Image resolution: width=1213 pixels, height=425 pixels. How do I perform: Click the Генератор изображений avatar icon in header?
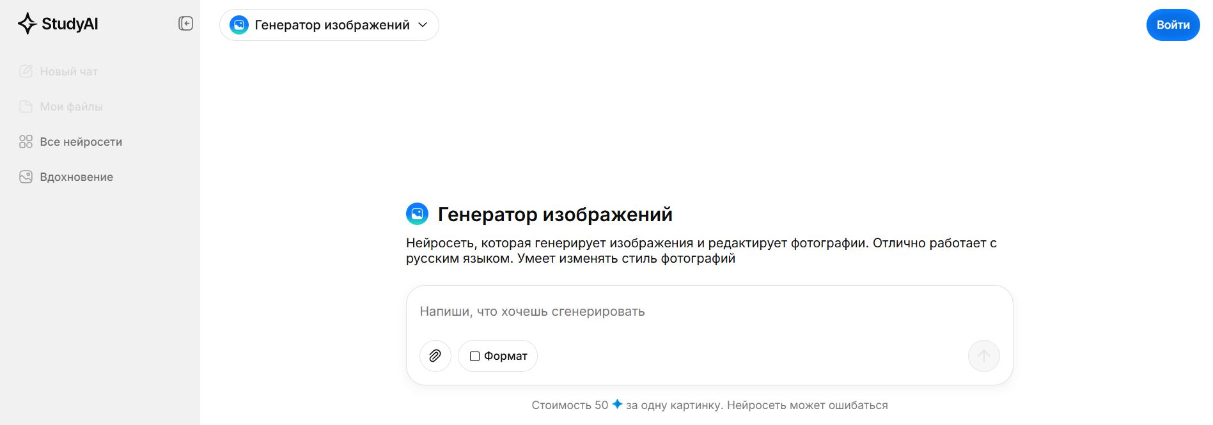239,25
